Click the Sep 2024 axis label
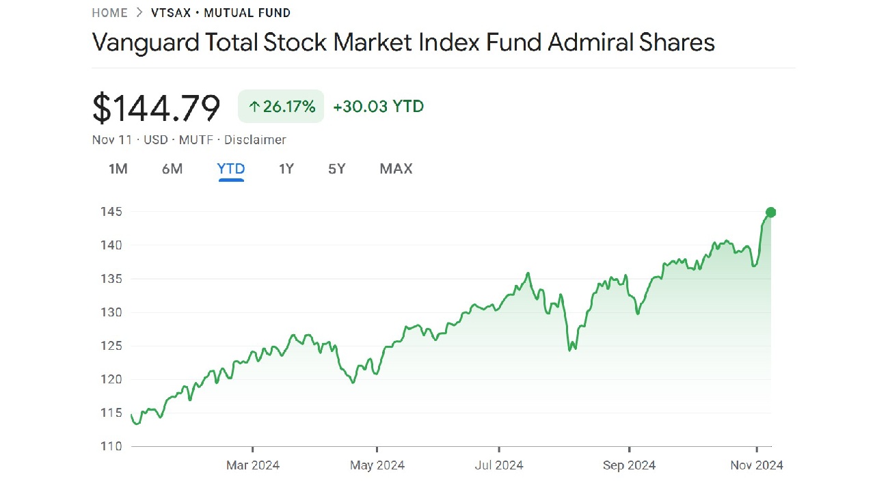 click(629, 465)
